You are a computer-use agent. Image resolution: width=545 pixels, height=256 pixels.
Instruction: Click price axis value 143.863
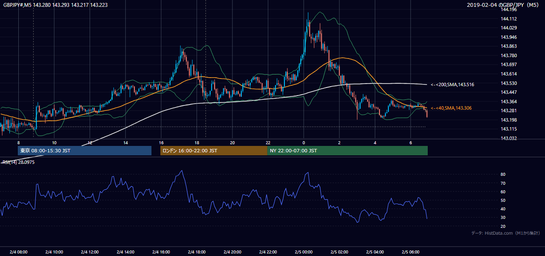[509, 46]
